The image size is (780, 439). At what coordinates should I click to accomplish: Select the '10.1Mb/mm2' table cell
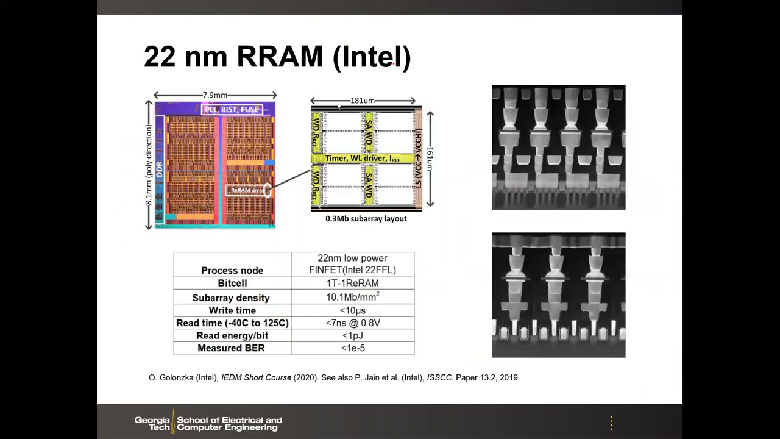pos(353,297)
